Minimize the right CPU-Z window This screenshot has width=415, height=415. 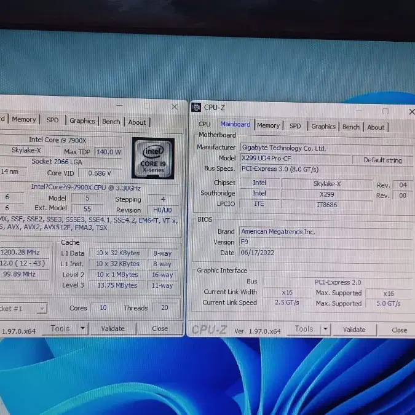359,111
